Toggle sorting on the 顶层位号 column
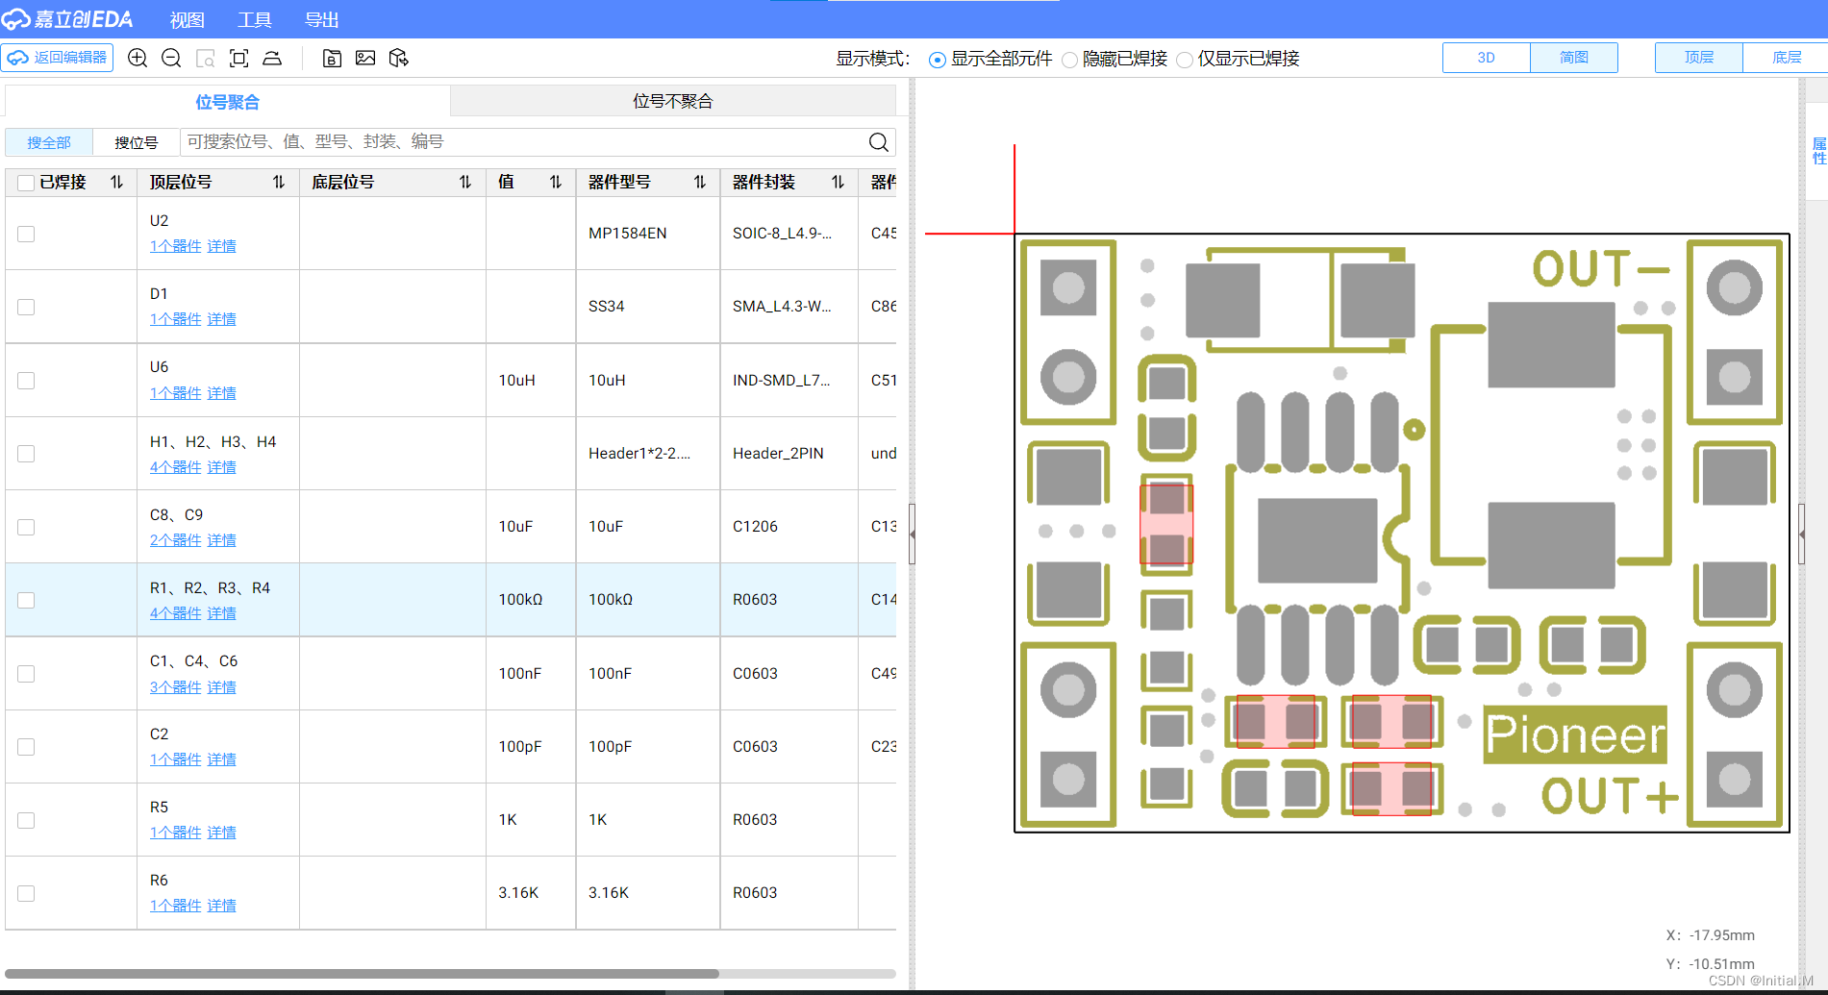The image size is (1828, 995). (x=278, y=182)
